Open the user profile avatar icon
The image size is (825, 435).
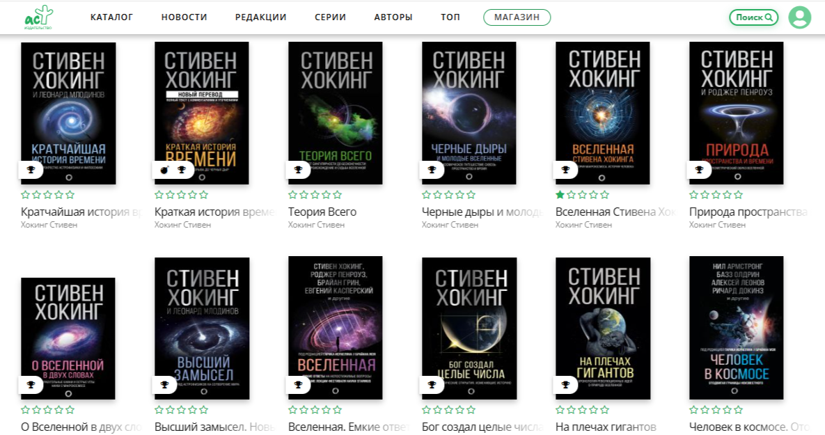(x=799, y=17)
